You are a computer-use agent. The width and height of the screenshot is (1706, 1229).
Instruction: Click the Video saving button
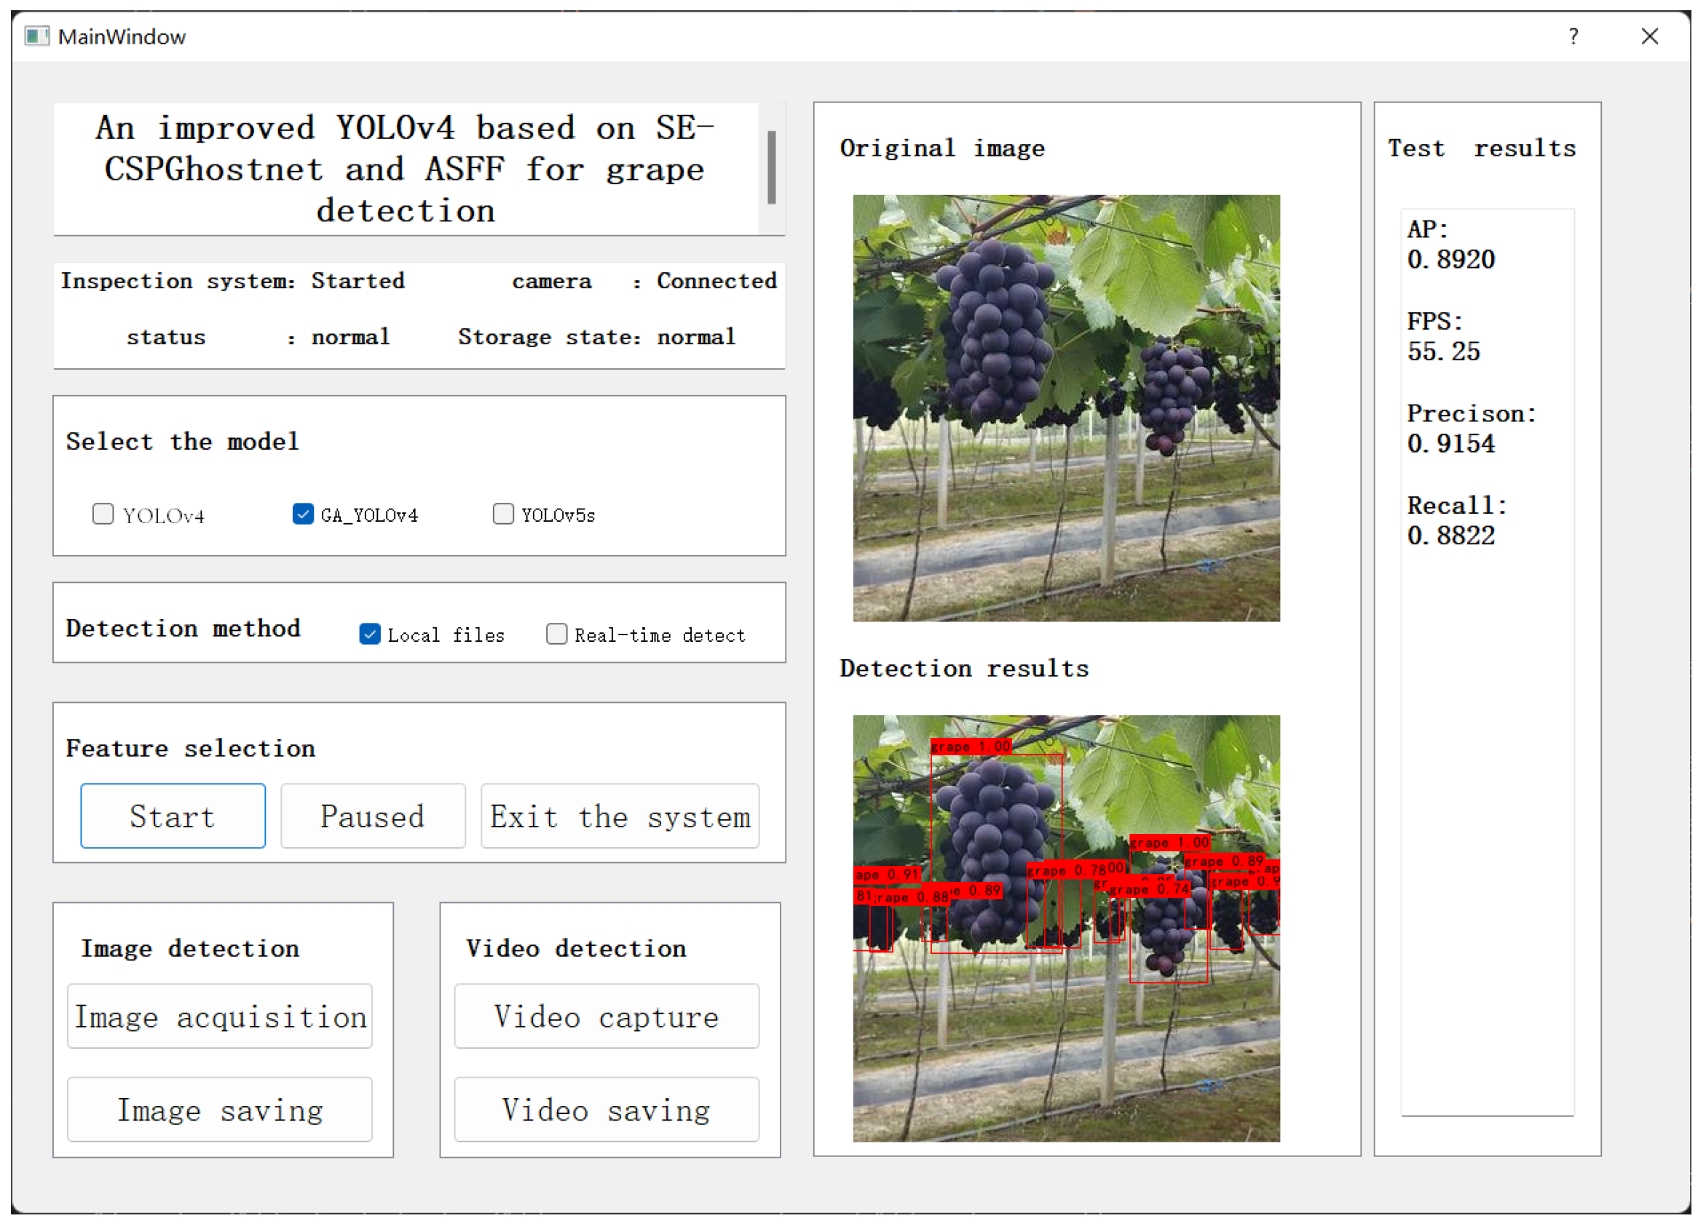click(x=607, y=1110)
